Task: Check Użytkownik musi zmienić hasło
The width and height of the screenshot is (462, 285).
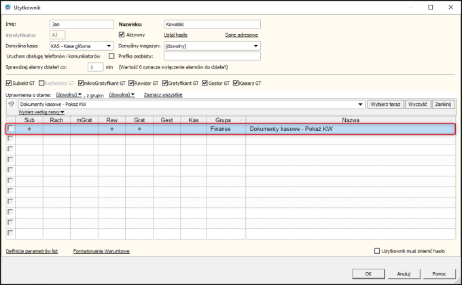Action: click(377, 251)
